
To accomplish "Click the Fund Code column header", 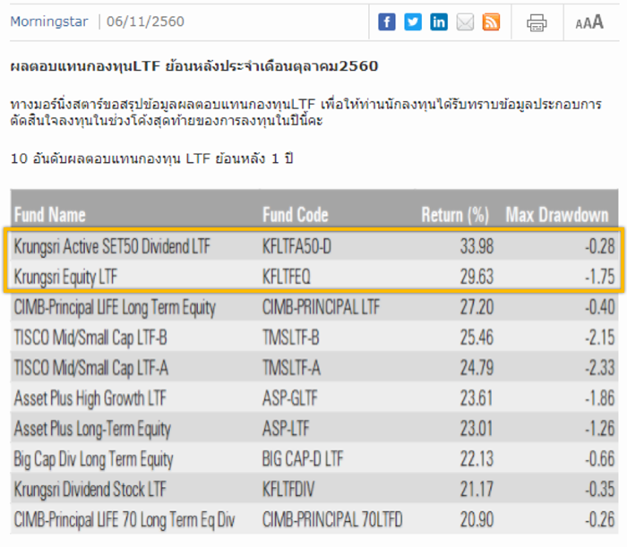I will coord(296,215).
